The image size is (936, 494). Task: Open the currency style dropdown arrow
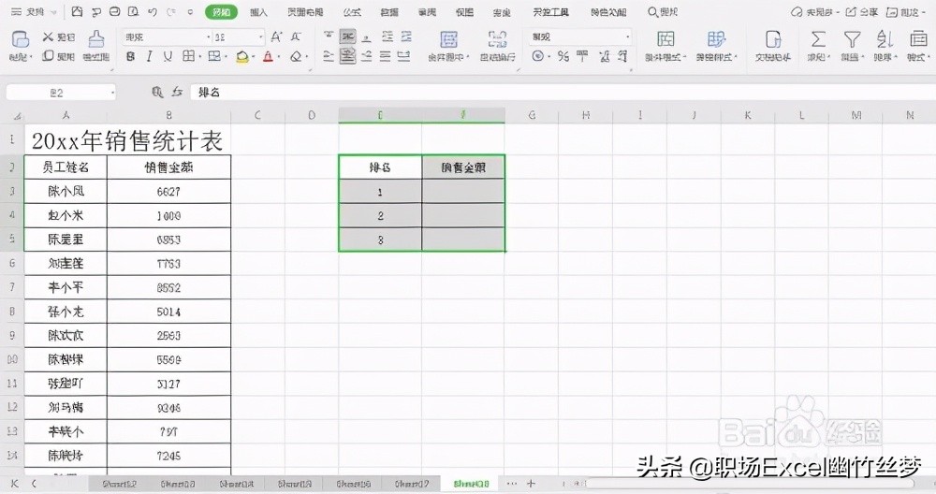click(x=548, y=57)
